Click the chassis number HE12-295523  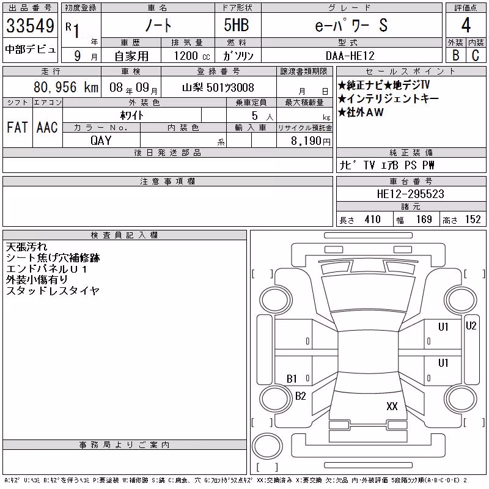click(411, 194)
